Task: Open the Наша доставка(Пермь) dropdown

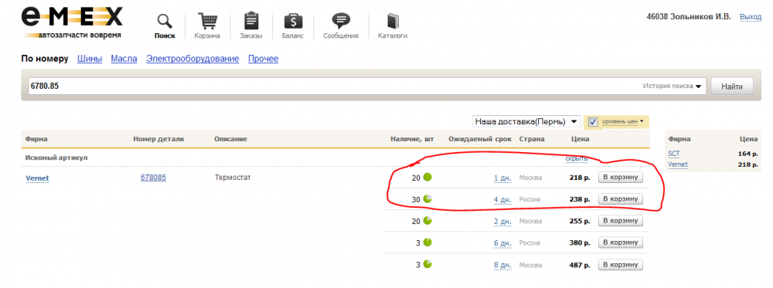Action: point(526,121)
